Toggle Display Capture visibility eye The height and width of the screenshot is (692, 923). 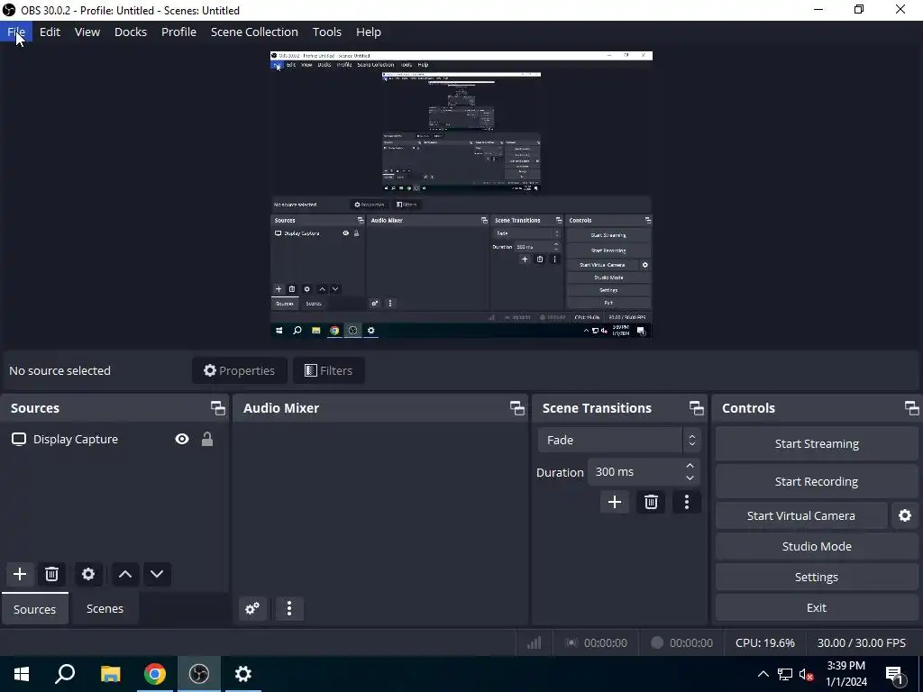pos(182,439)
